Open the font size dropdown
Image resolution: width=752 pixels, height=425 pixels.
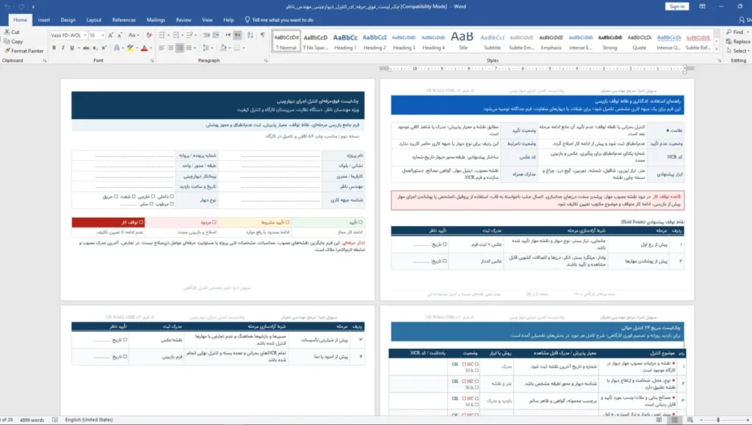coord(102,35)
